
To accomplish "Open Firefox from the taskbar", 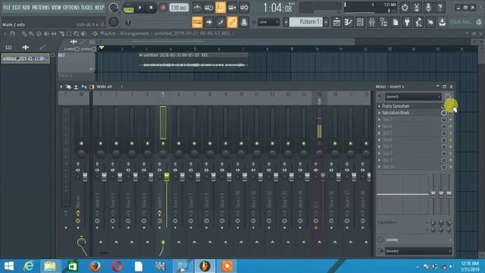I will tap(95, 266).
